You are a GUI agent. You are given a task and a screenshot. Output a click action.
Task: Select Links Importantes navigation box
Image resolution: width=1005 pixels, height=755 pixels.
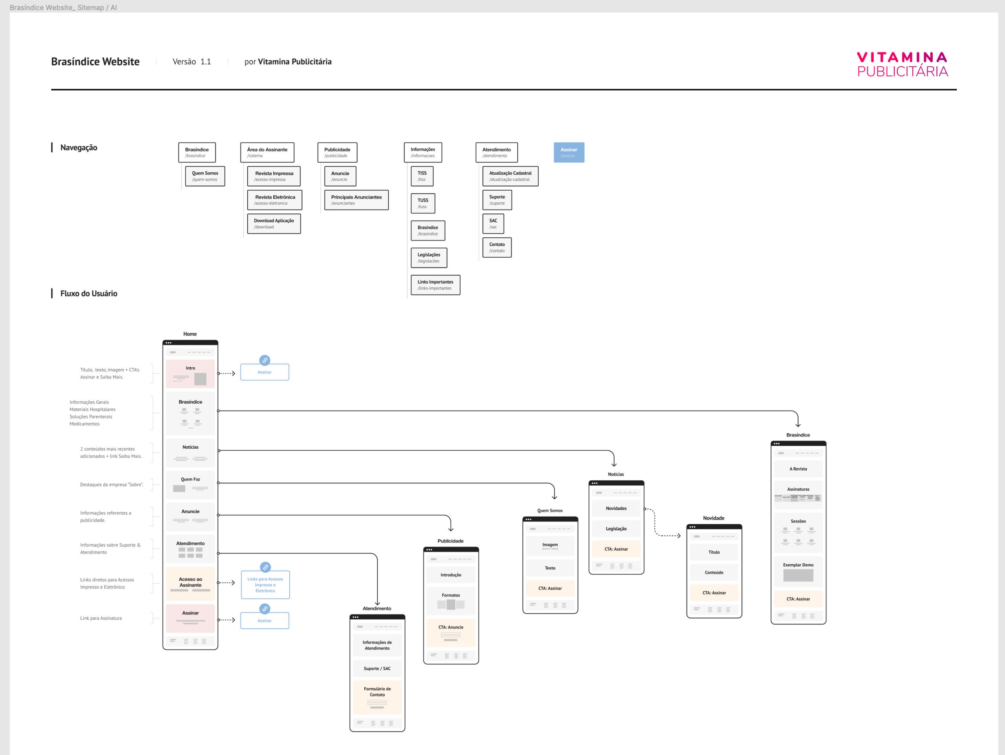(435, 285)
